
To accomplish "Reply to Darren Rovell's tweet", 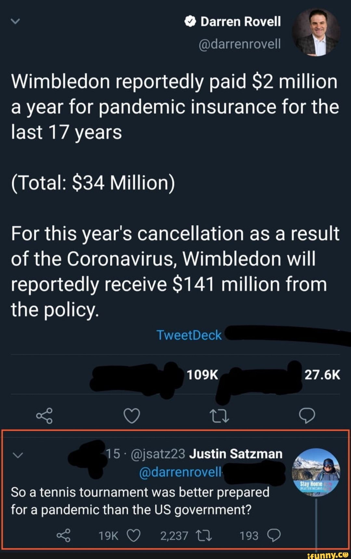I will [307, 416].
